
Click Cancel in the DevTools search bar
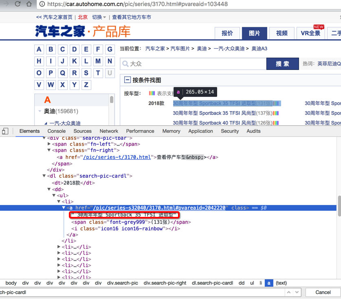coord(323,292)
